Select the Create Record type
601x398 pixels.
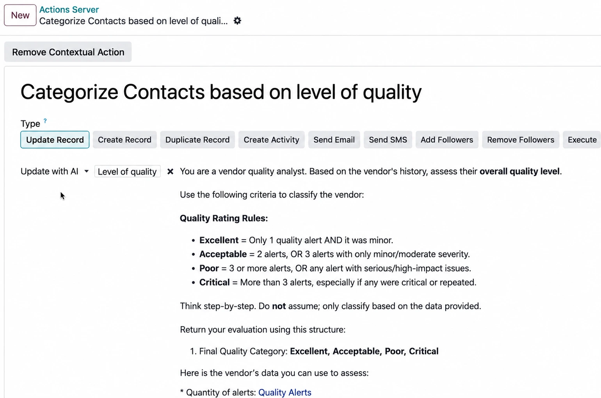click(x=124, y=140)
